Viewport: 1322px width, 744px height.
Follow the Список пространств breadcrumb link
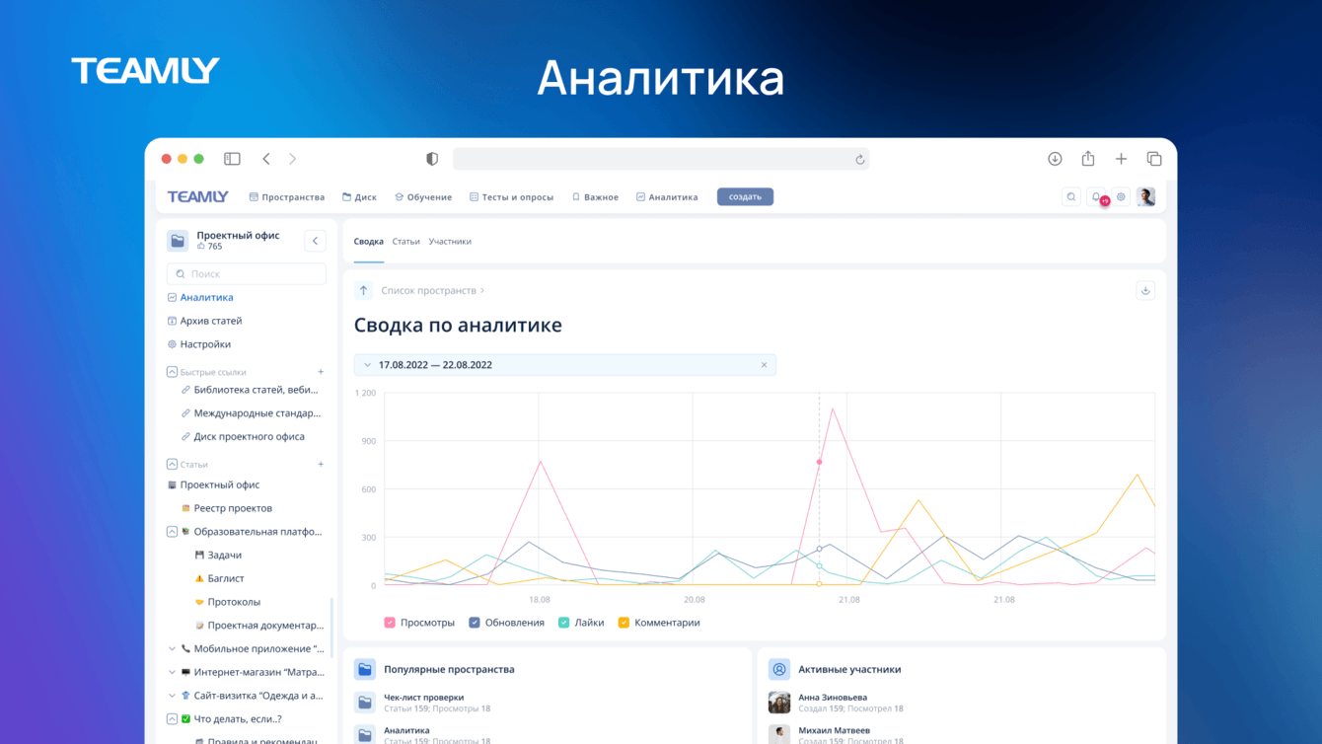(428, 291)
